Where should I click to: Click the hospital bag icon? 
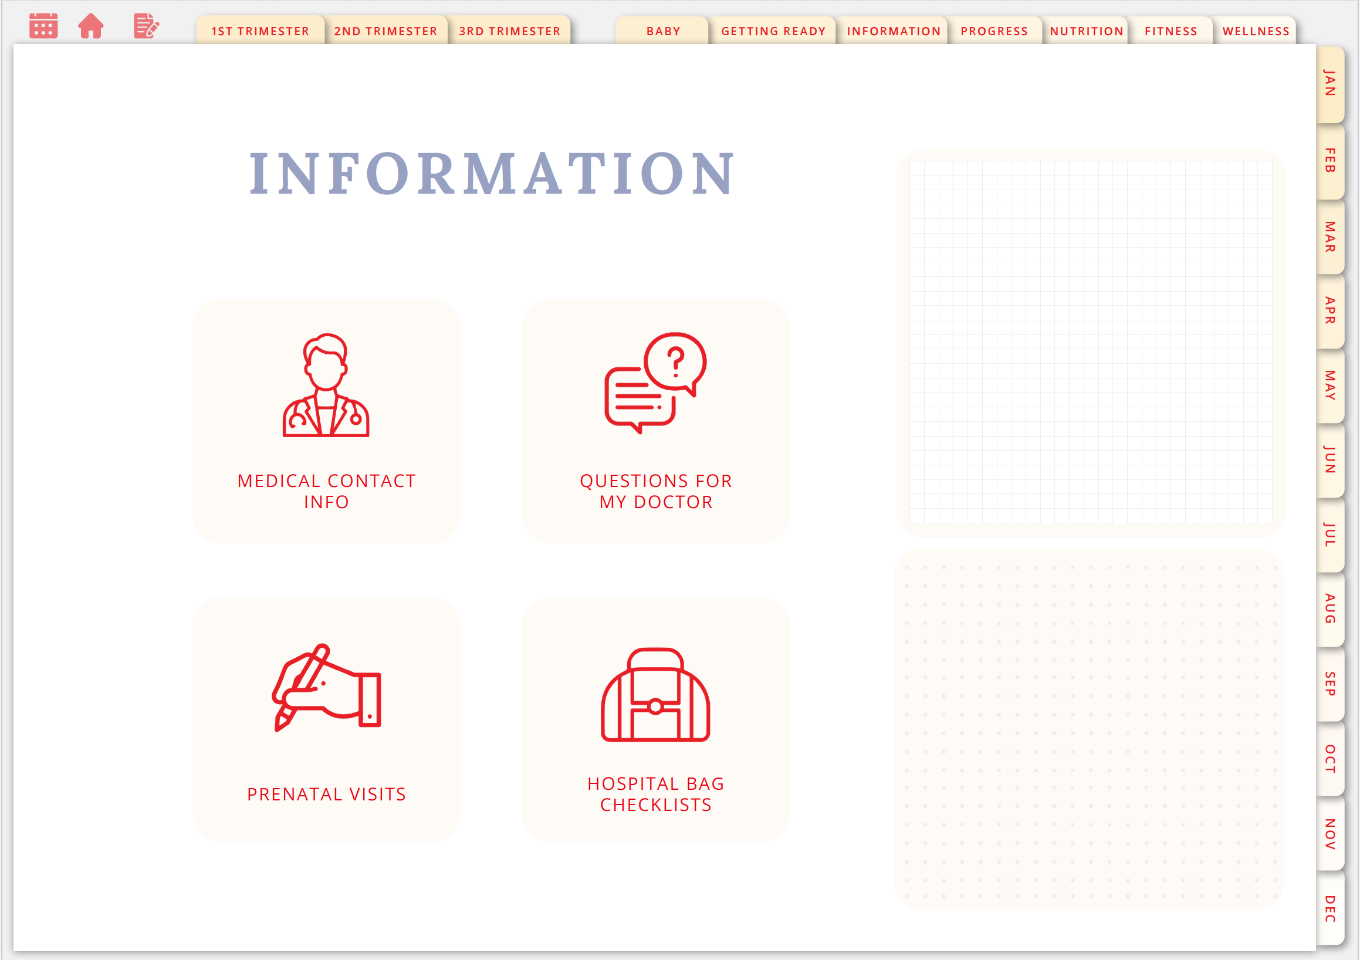click(x=655, y=695)
